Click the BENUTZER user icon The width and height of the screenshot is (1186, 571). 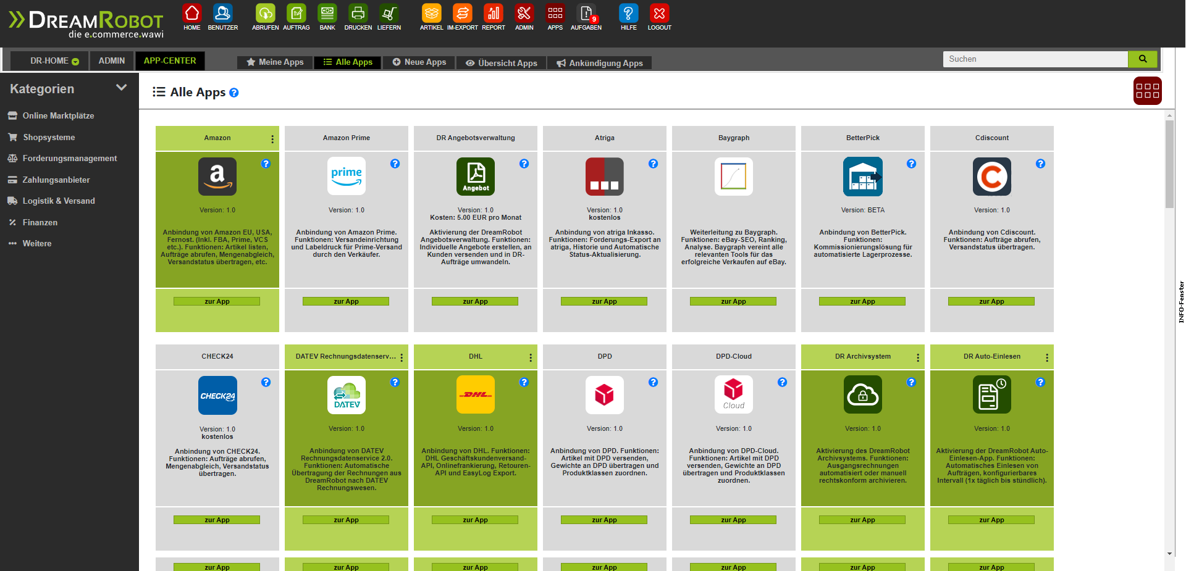coord(222,14)
